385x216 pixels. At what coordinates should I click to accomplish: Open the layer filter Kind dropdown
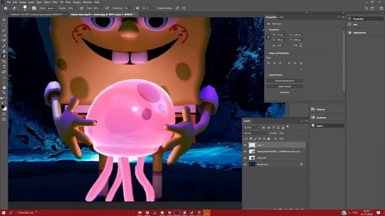pos(252,127)
